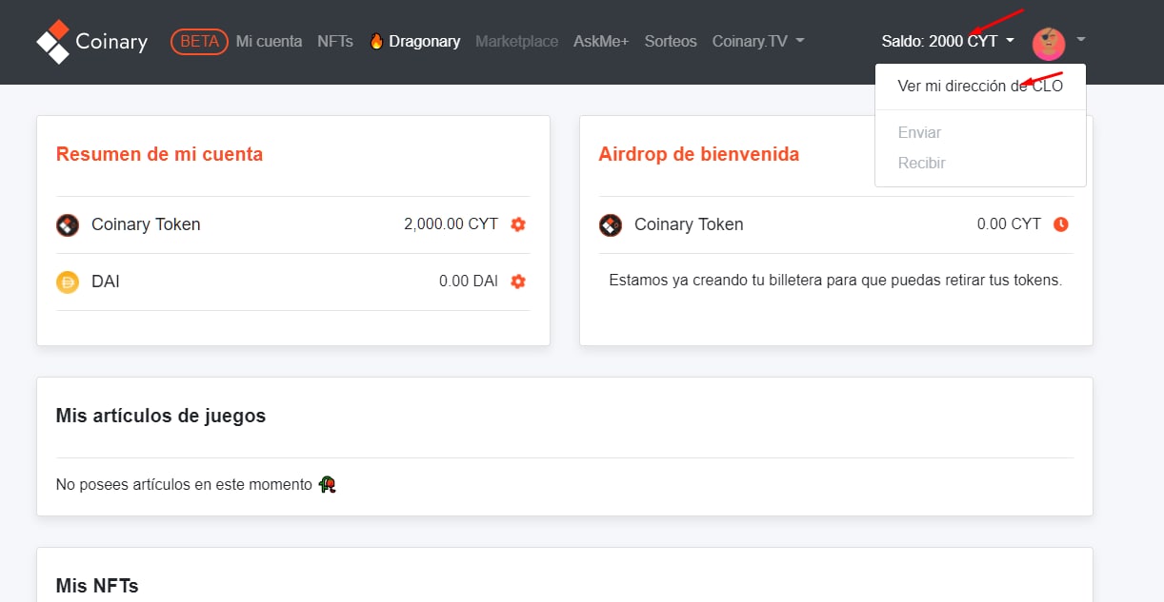Click the BETA badge

pos(199,42)
